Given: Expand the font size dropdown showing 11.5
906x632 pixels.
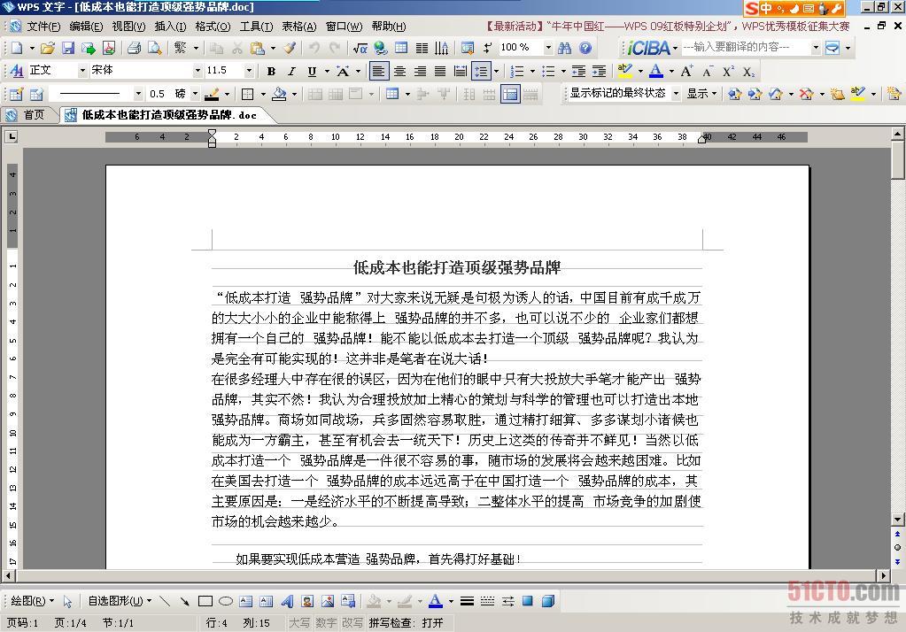Looking at the screenshot, I should (x=249, y=71).
